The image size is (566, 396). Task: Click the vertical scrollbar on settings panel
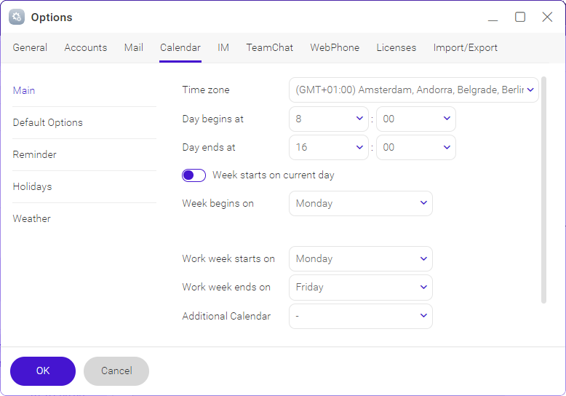pyautogui.click(x=543, y=190)
